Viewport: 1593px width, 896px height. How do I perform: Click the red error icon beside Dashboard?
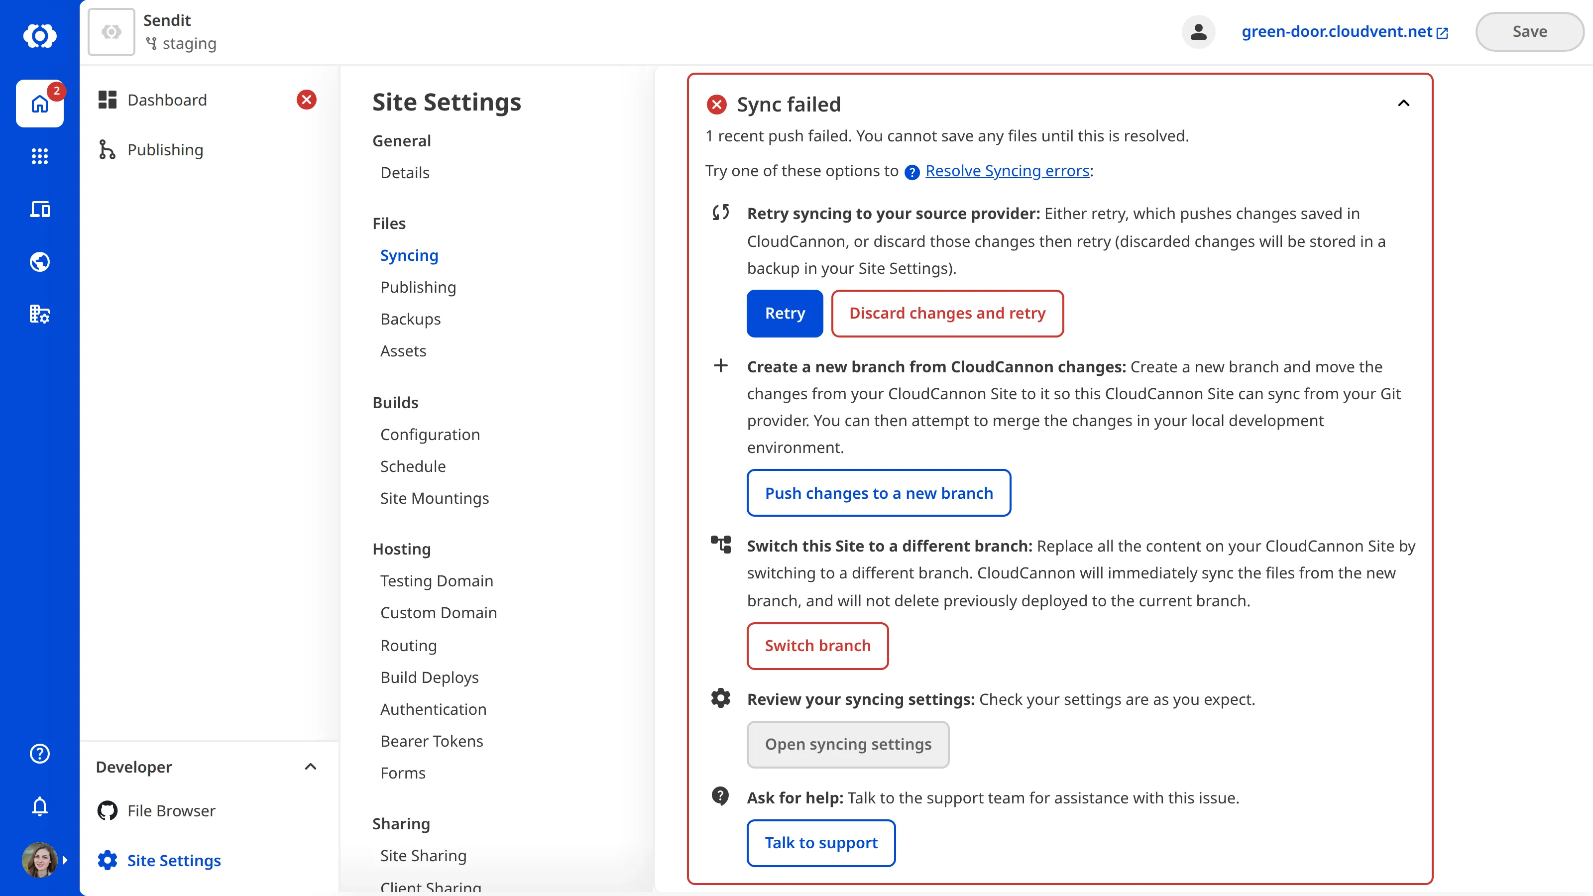306,100
